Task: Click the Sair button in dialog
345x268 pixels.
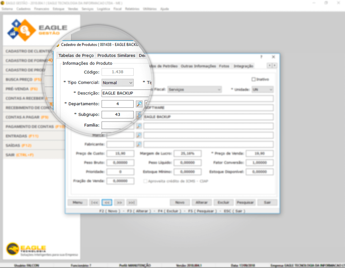Action: coord(267,202)
